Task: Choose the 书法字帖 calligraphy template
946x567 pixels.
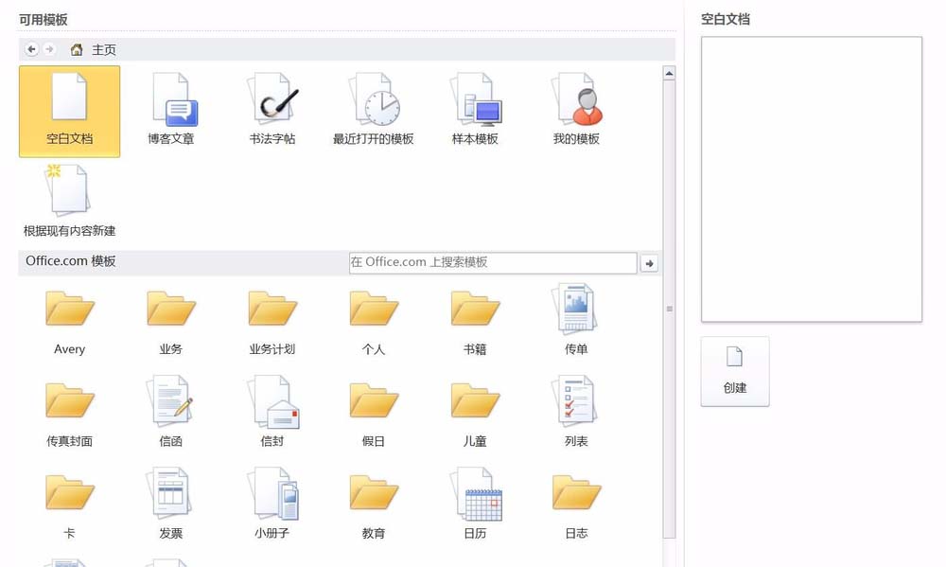Action: (x=272, y=110)
